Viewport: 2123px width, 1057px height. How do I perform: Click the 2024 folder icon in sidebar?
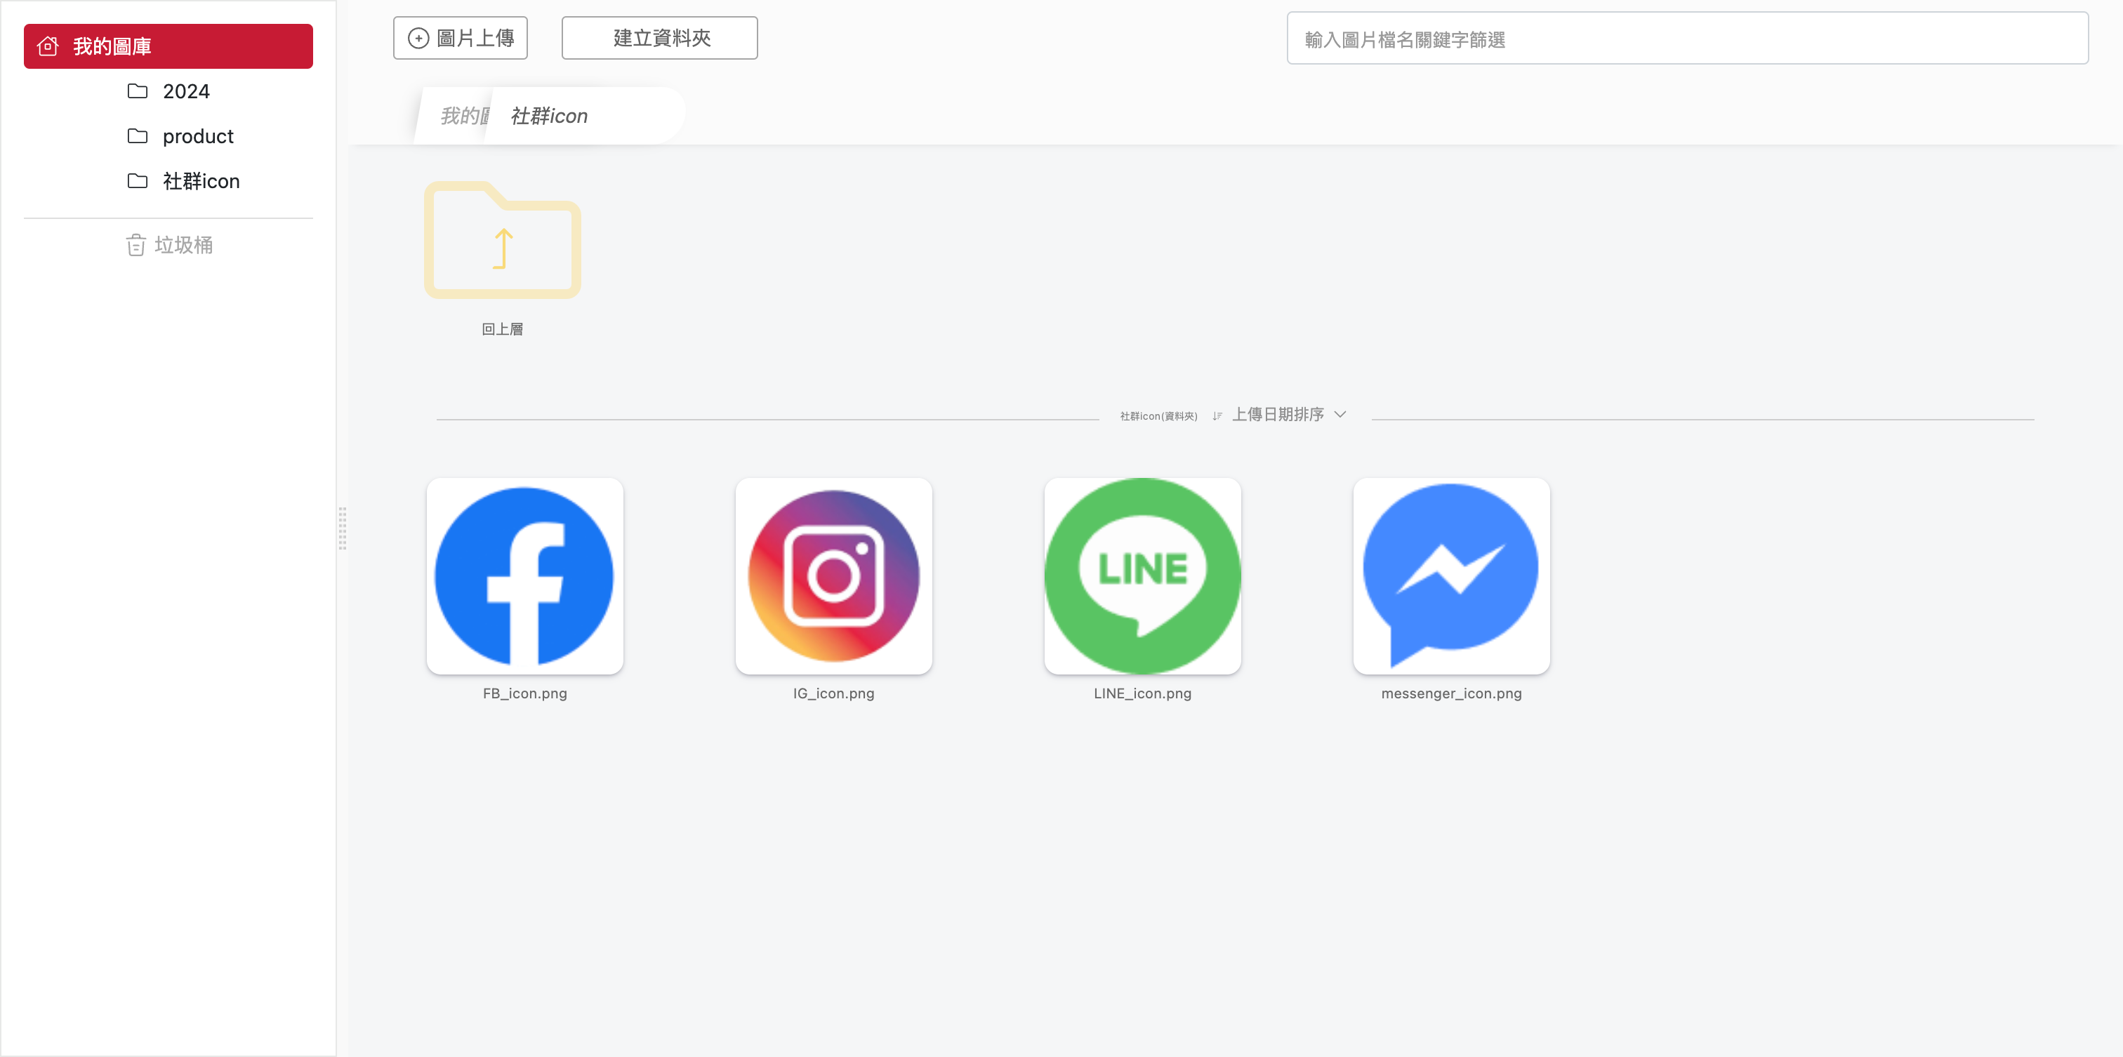click(x=138, y=91)
